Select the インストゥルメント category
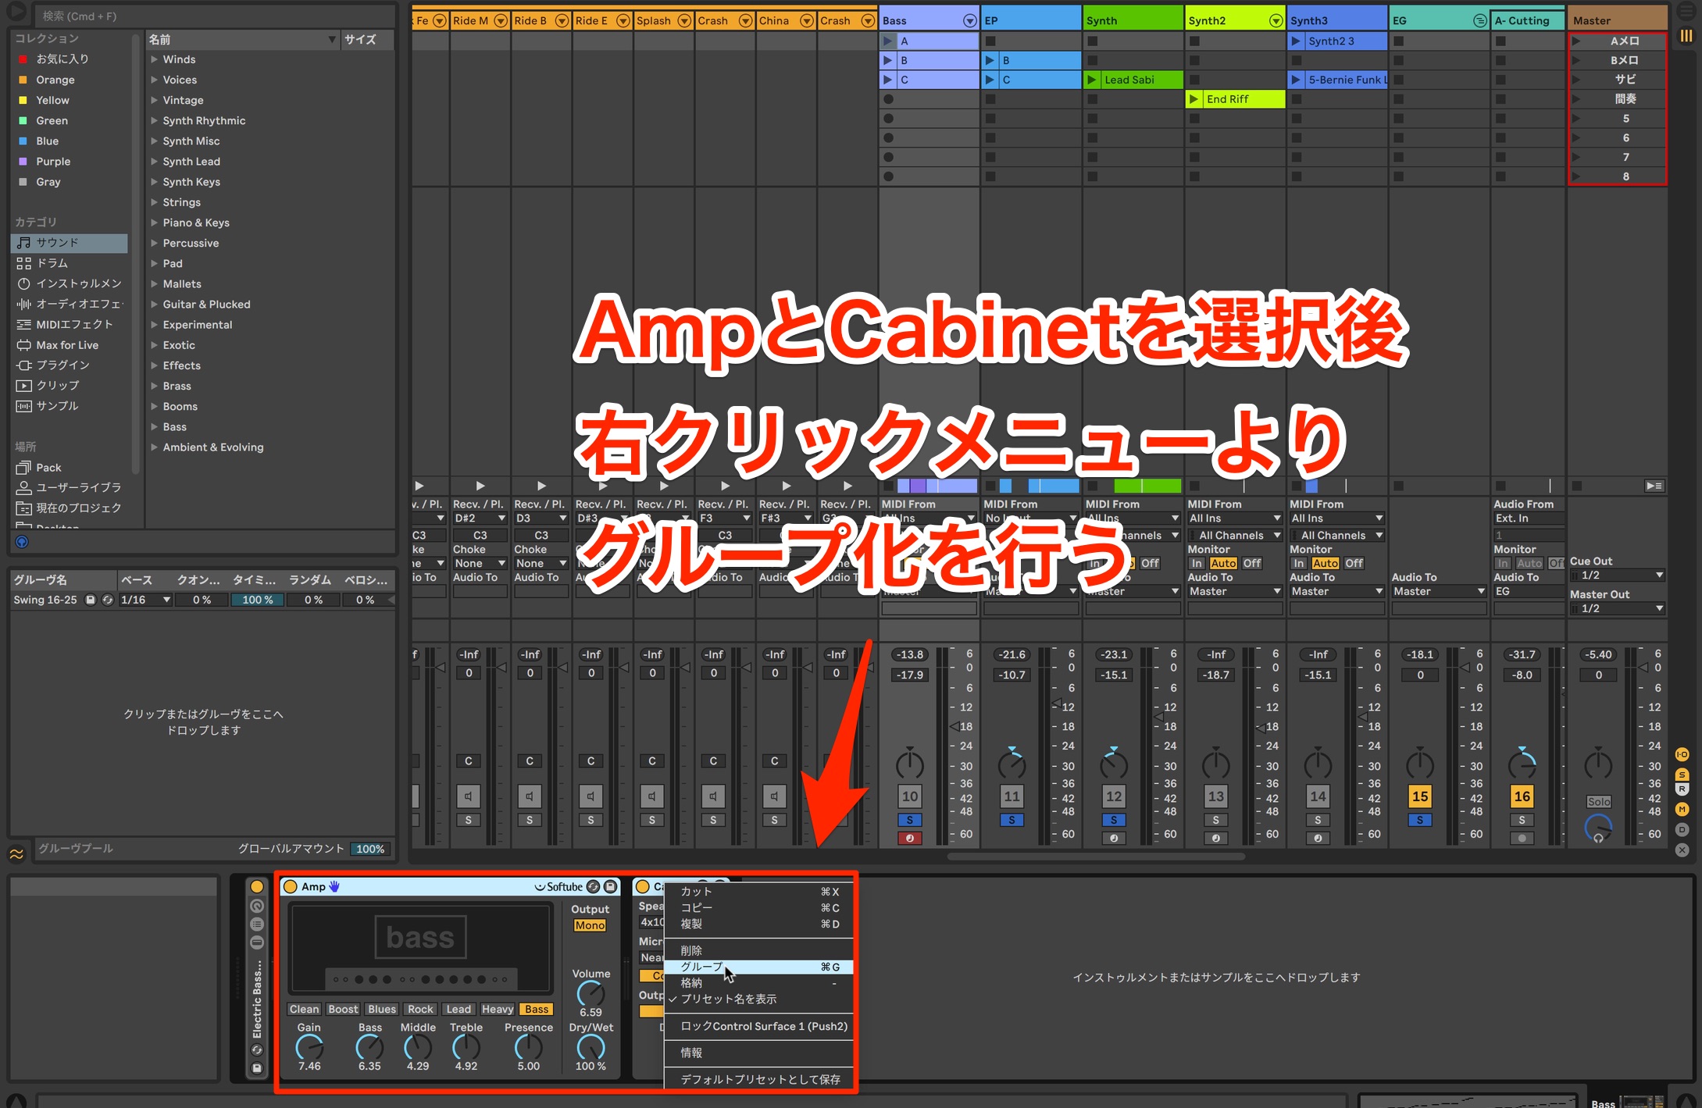The width and height of the screenshot is (1702, 1108). tap(69, 283)
